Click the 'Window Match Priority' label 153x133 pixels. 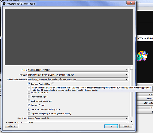pos(17,80)
